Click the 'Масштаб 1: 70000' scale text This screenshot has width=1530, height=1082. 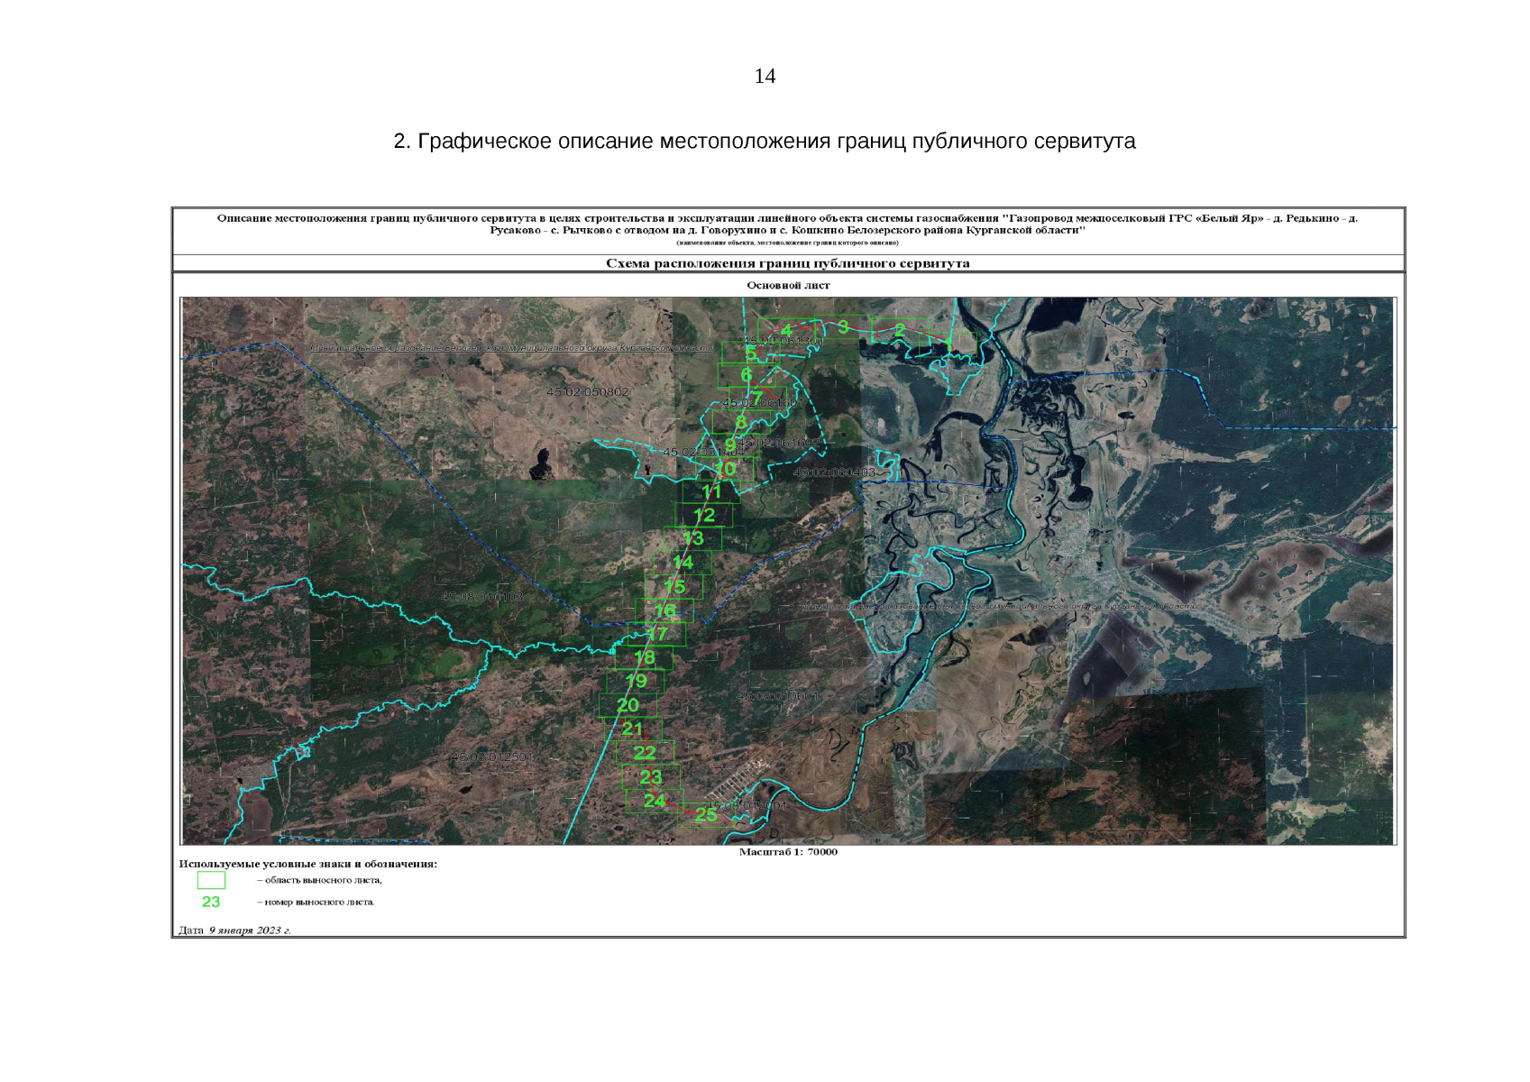(788, 851)
